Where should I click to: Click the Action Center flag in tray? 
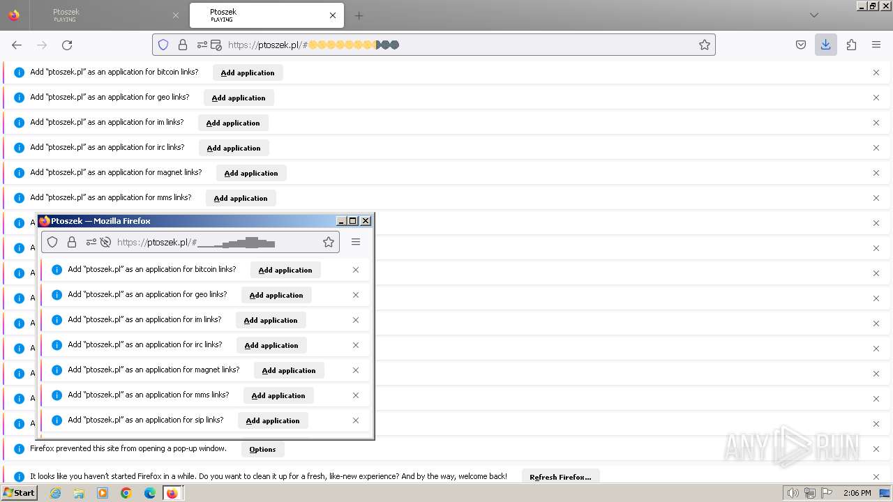827,493
